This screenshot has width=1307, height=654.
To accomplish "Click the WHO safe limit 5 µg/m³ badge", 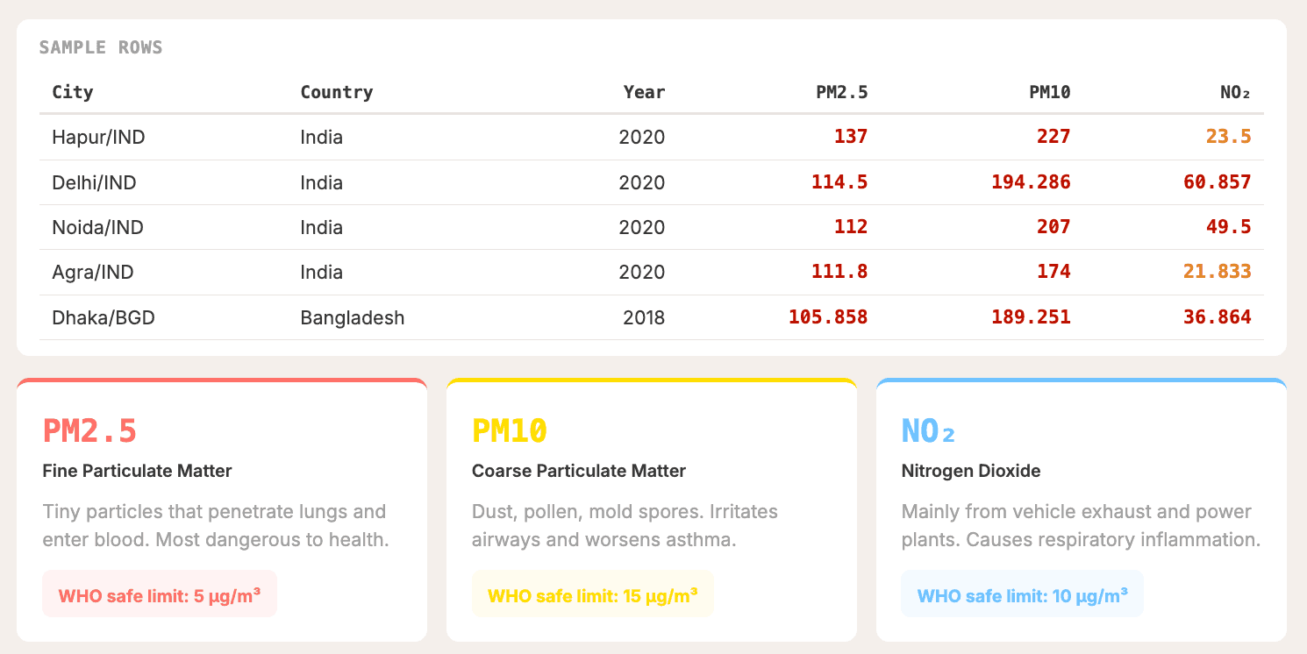I will (x=160, y=594).
